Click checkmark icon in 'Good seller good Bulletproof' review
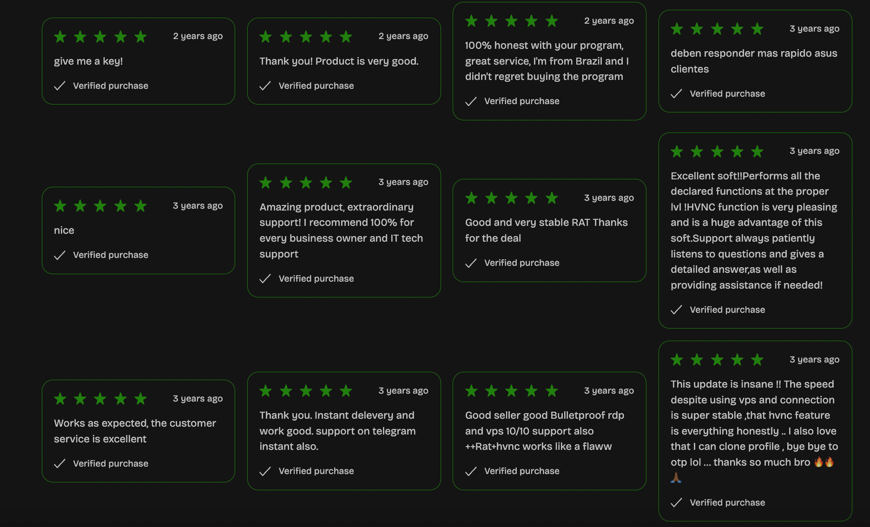870x527 pixels. point(471,471)
